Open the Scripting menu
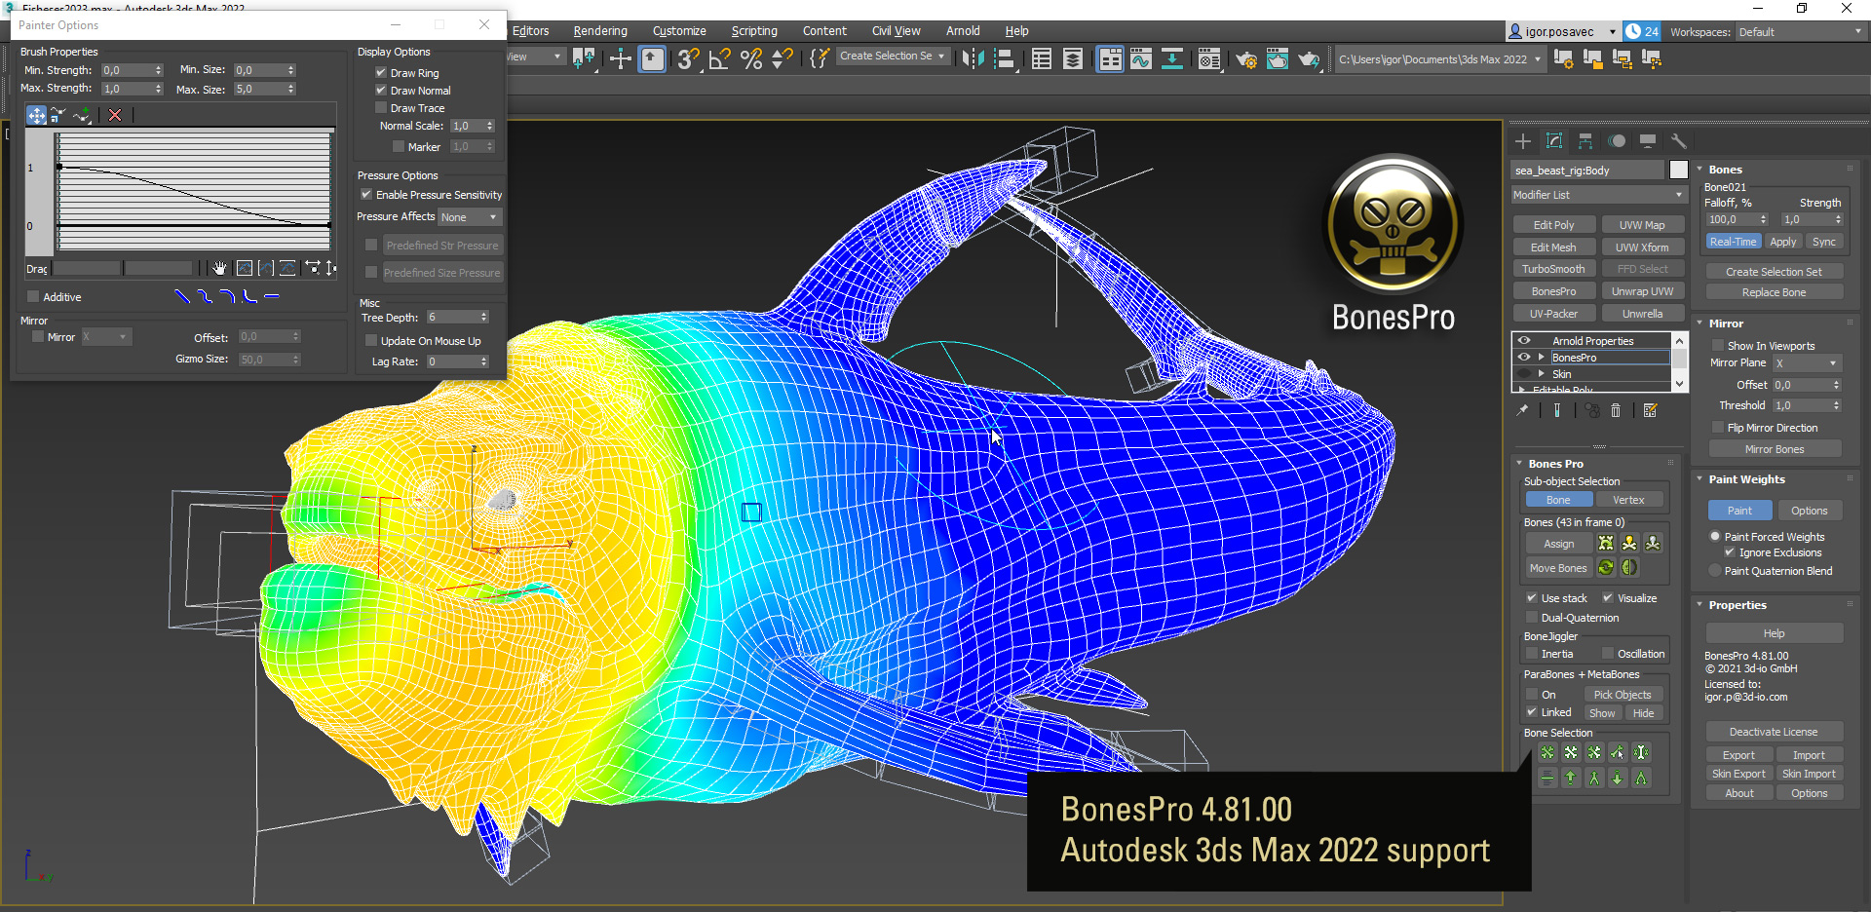 point(754,31)
